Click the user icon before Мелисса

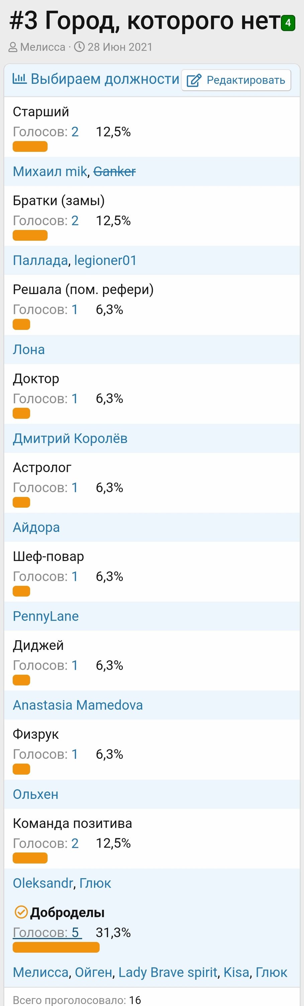point(13,47)
